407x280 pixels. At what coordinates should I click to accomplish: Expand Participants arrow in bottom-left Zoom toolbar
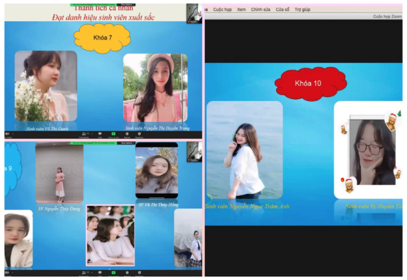[x=92, y=272]
